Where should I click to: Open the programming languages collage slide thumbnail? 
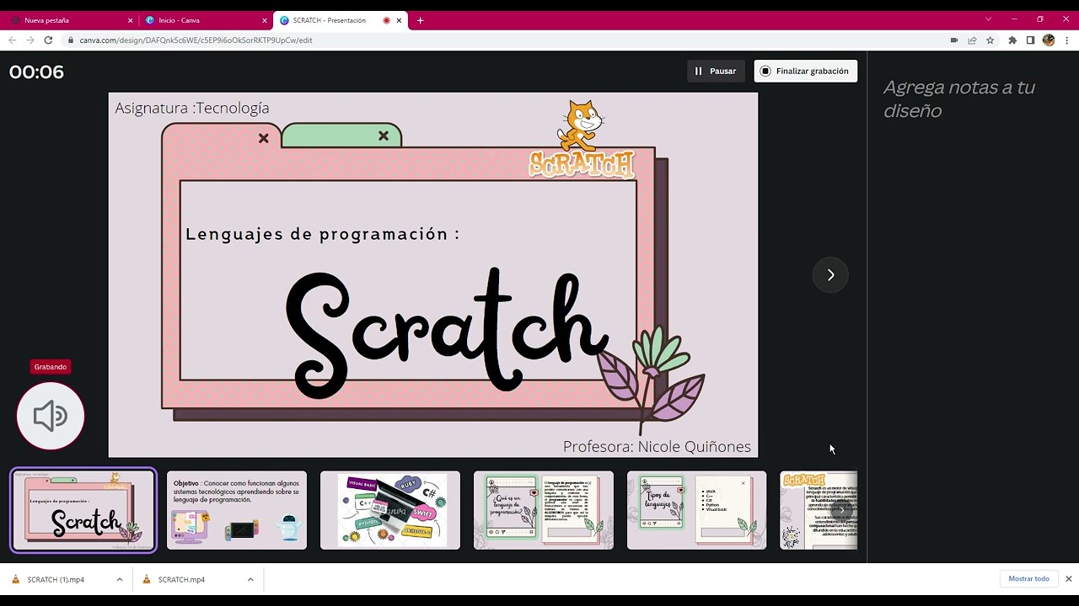tap(390, 510)
